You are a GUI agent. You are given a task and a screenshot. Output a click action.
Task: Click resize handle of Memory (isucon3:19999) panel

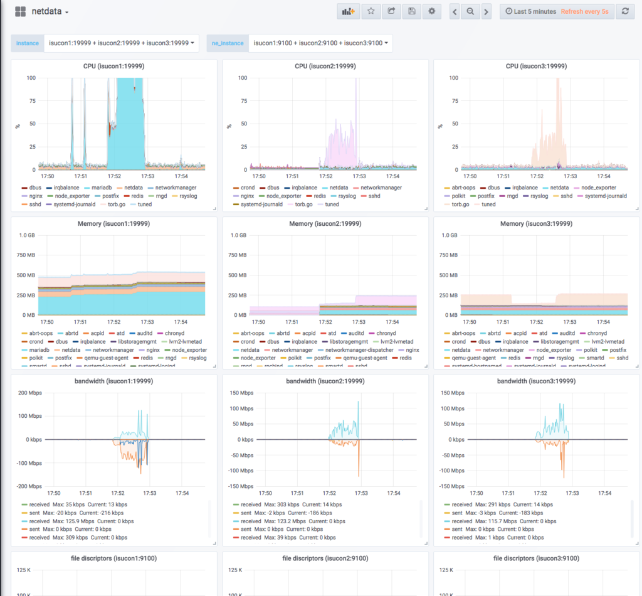637,366
